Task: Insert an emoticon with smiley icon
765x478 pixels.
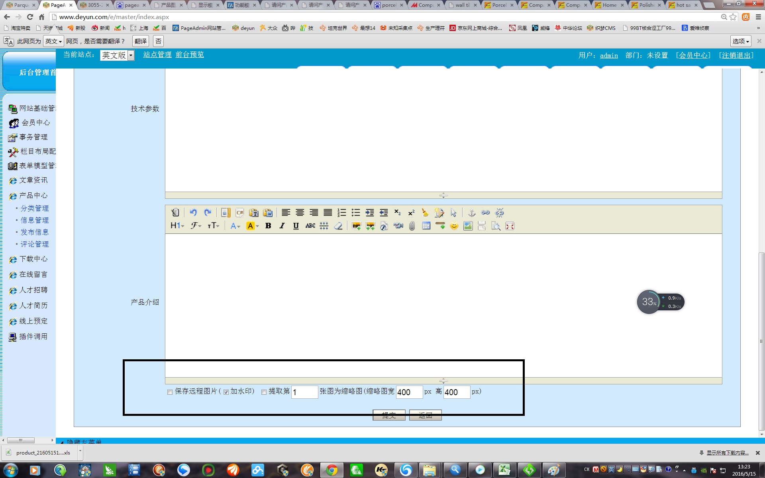Action: pos(454,226)
